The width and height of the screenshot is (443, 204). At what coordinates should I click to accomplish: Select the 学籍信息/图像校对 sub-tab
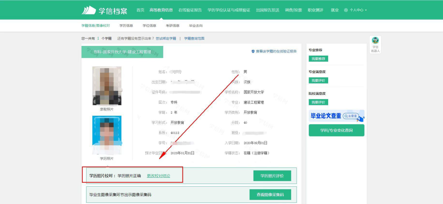point(96,26)
